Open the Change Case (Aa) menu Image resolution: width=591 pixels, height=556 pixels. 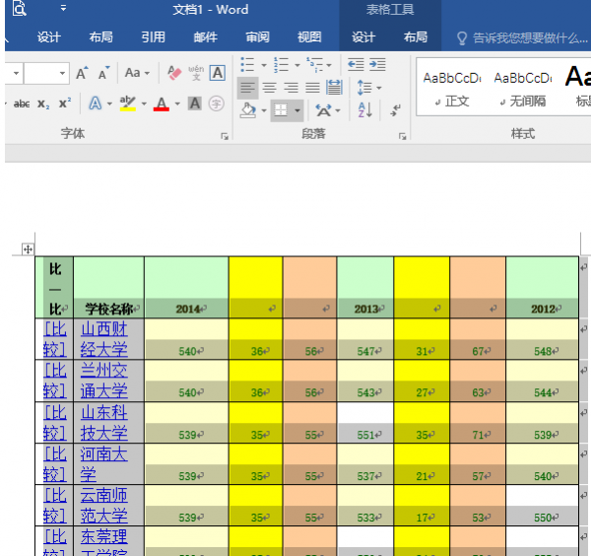(x=137, y=73)
